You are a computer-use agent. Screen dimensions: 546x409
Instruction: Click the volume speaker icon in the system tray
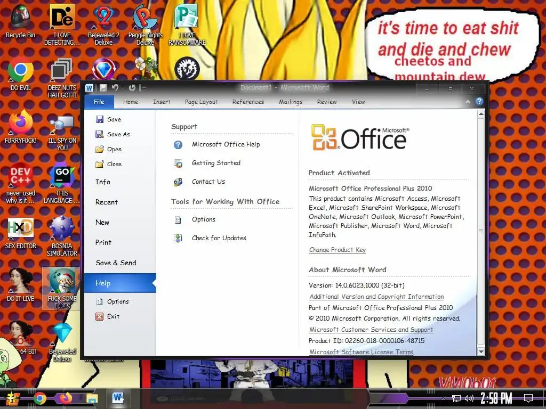pyautogui.click(x=469, y=398)
